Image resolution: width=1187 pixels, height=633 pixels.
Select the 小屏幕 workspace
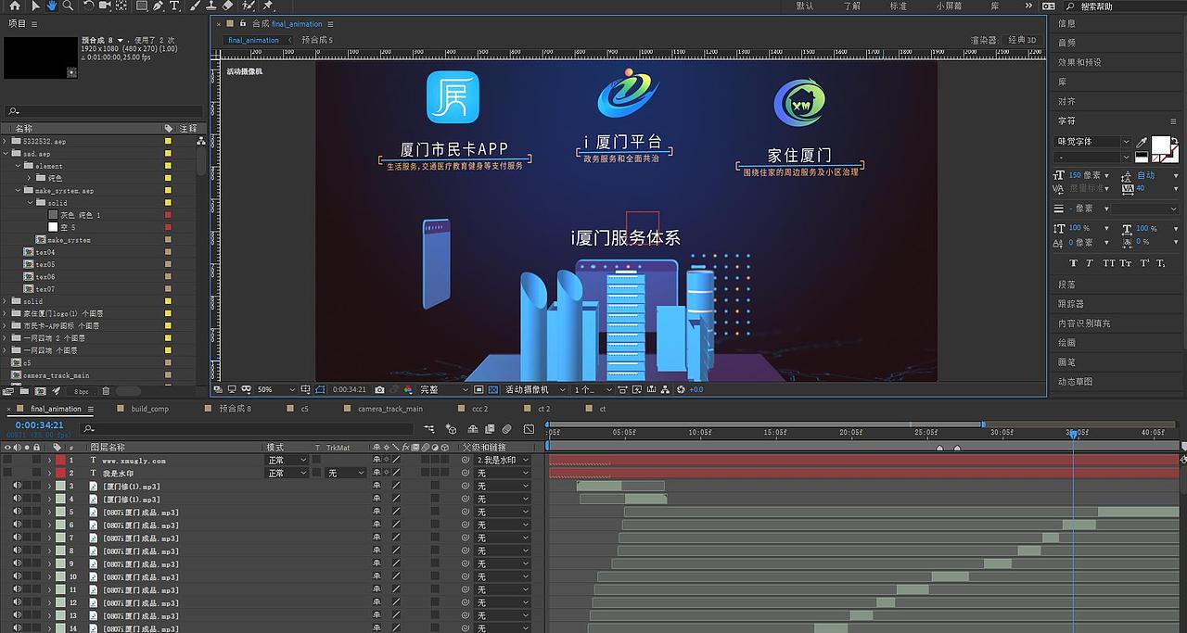[x=949, y=6]
